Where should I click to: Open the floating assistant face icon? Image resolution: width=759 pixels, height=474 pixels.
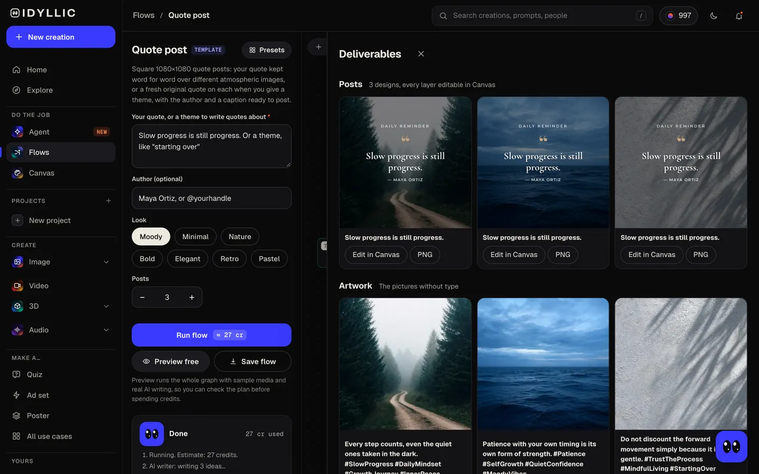pyautogui.click(x=731, y=447)
